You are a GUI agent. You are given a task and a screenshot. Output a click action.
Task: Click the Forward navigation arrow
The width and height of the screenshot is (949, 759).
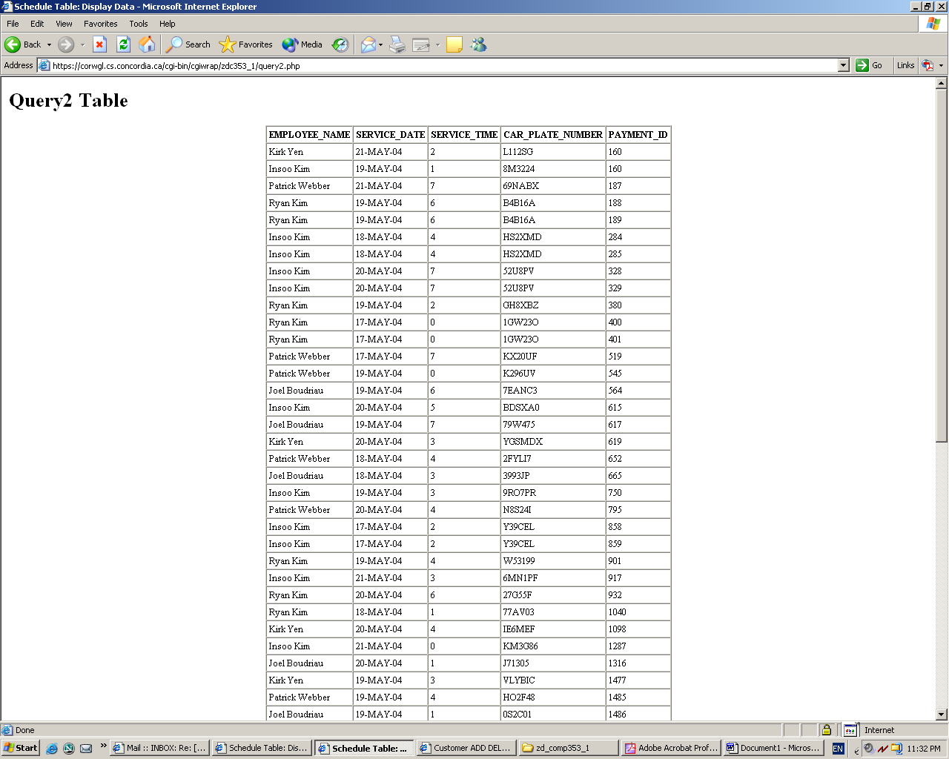click(x=66, y=44)
